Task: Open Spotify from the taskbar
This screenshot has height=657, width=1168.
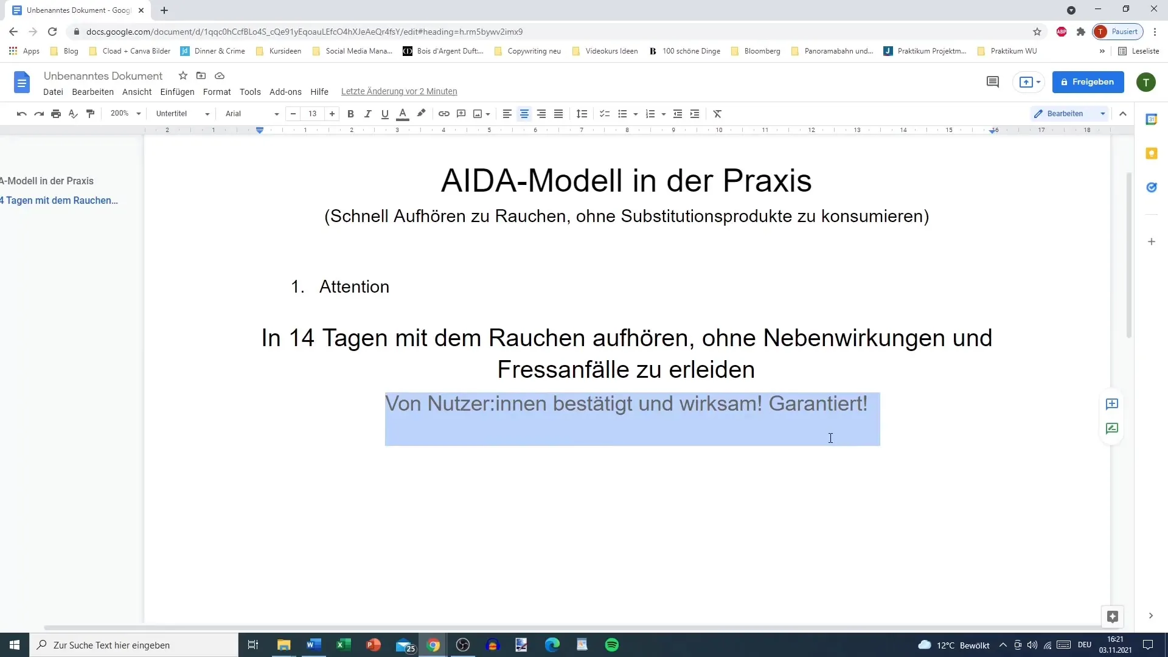Action: 612,645
